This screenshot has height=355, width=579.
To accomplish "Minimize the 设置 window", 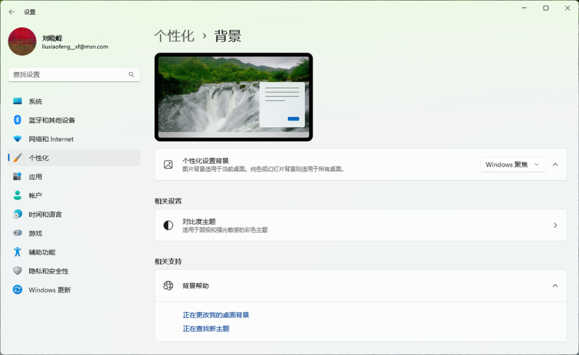I will click(x=524, y=8).
